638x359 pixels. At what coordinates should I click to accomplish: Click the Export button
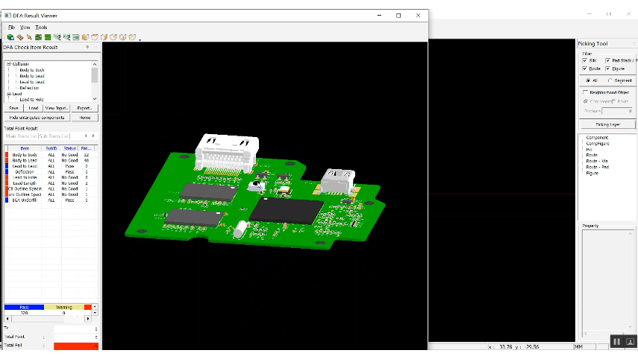[84, 108]
